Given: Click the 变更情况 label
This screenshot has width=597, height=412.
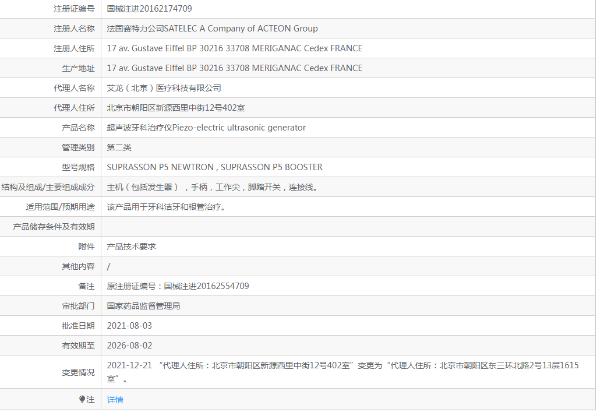Looking at the screenshot, I should coord(78,372).
